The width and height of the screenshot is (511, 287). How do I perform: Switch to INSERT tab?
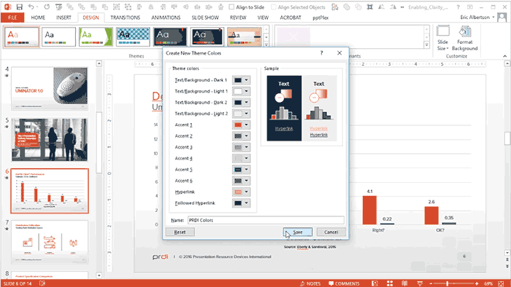click(64, 17)
